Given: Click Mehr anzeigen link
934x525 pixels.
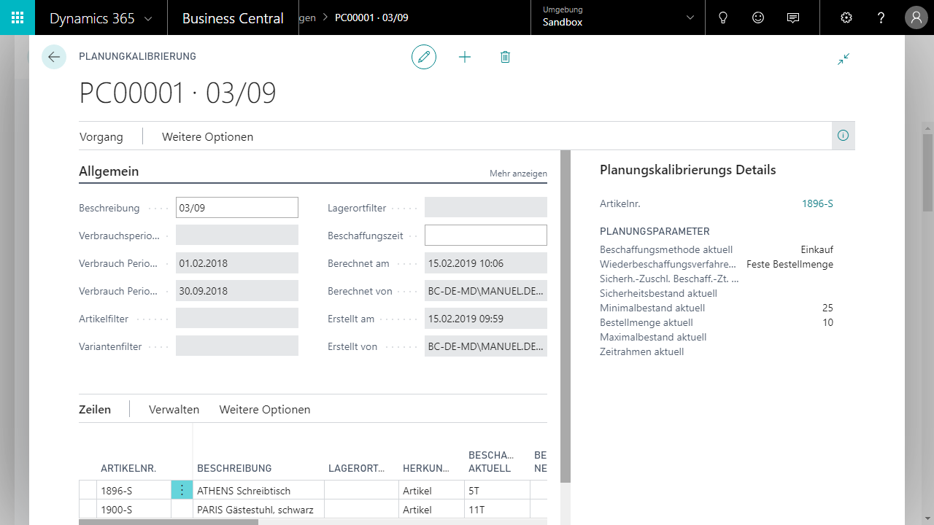Looking at the screenshot, I should (518, 174).
